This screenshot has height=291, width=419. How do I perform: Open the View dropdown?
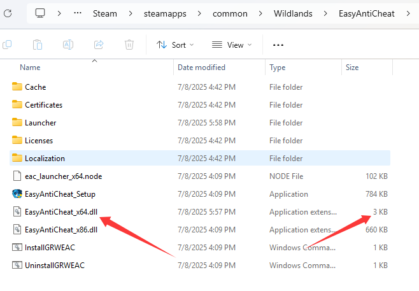(232, 45)
